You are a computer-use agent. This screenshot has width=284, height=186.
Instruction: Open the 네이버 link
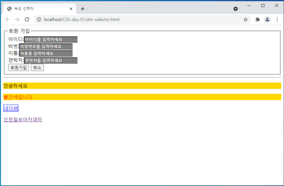(11, 108)
